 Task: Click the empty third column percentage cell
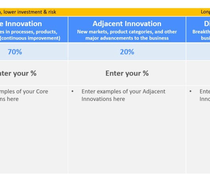coord(198,52)
